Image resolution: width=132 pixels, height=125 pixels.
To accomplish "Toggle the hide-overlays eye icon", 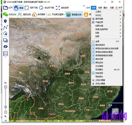I will tap(5, 47).
